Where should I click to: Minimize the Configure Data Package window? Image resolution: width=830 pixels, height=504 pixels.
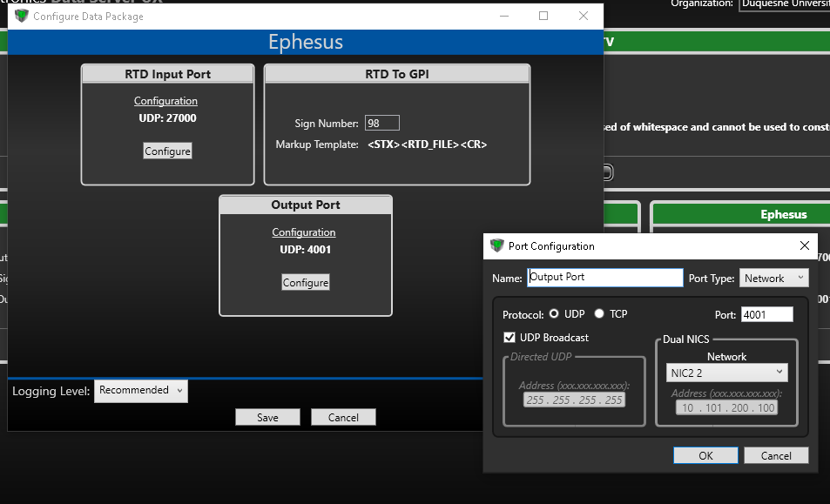[503, 16]
